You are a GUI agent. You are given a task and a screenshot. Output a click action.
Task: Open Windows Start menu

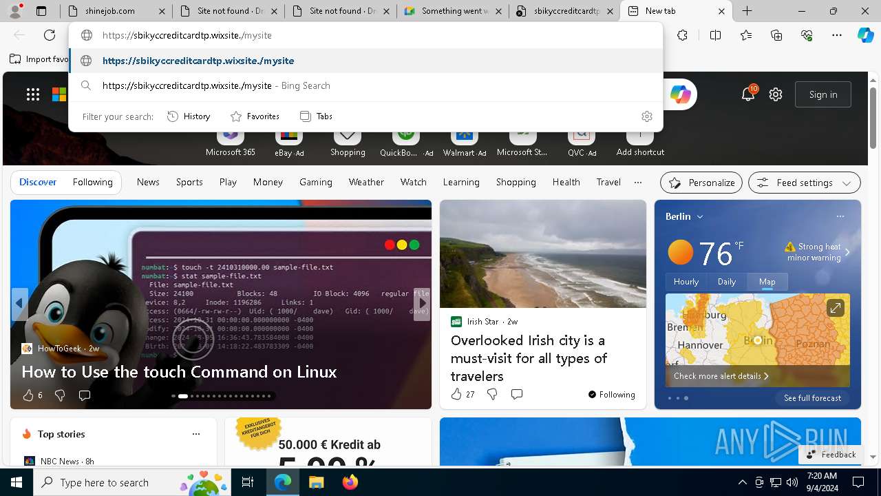coord(17,482)
